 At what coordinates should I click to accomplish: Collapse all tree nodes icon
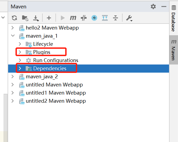click(115, 18)
